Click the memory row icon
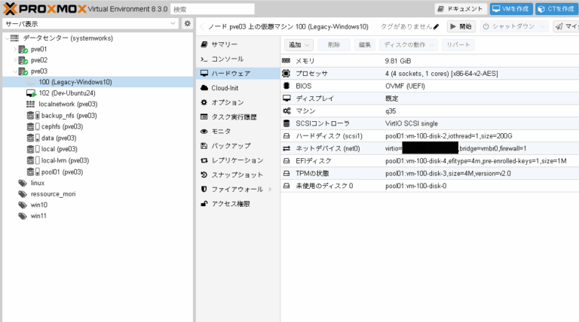This screenshot has height=322, width=579. [286, 61]
